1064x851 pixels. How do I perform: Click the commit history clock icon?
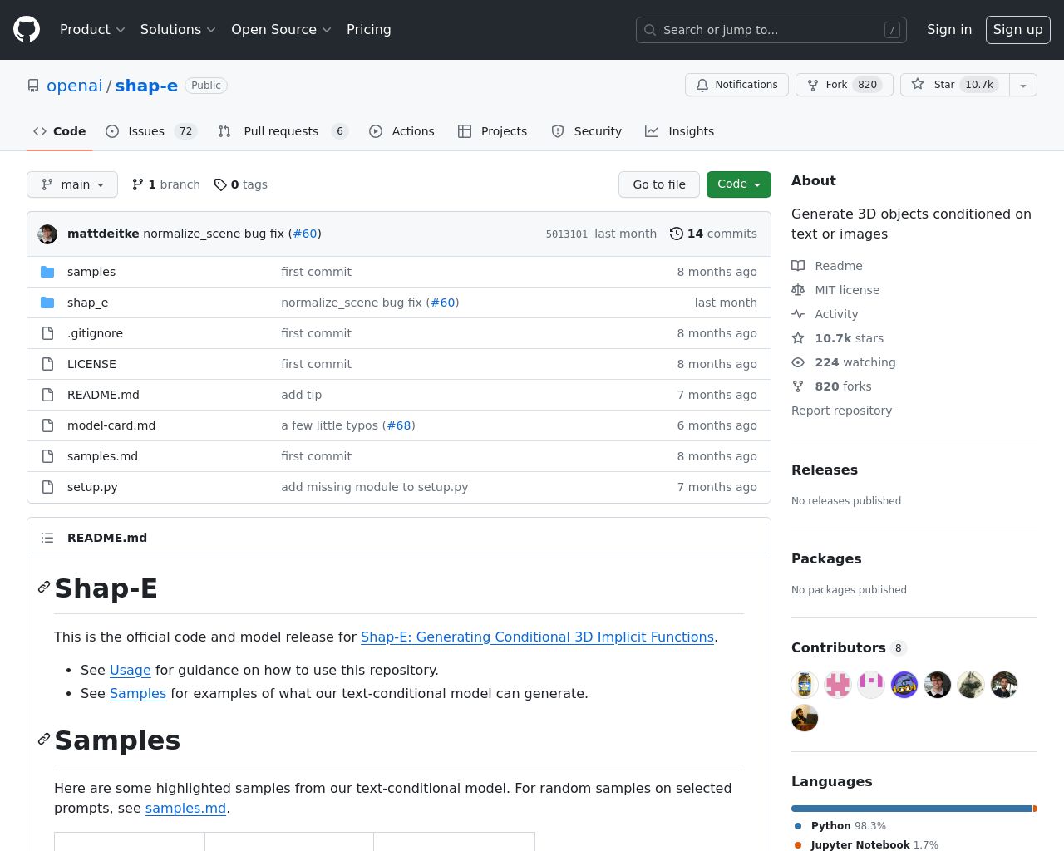click(676, 234)
